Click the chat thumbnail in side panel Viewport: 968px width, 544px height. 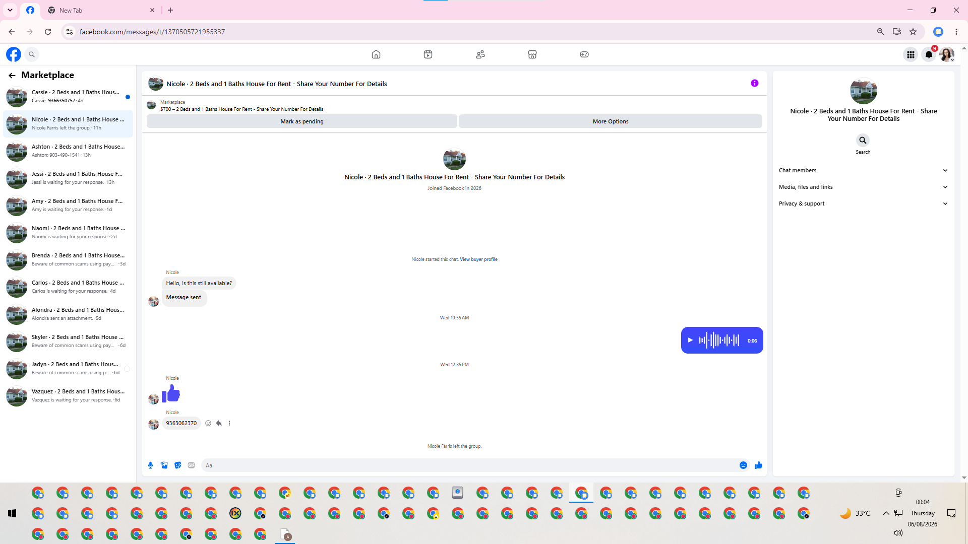coord(864,91)
